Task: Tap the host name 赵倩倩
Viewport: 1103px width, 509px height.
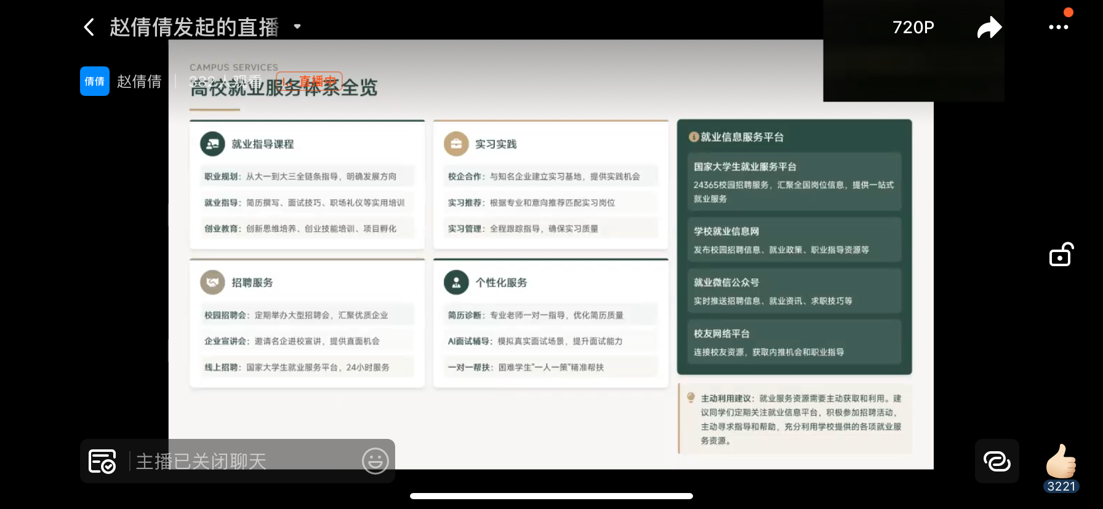Action: pos(139,81)
